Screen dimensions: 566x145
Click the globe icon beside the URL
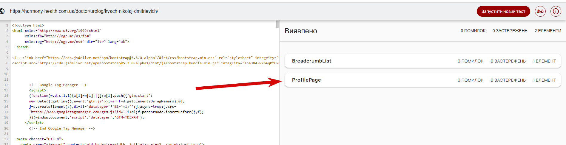pos(2,11)
